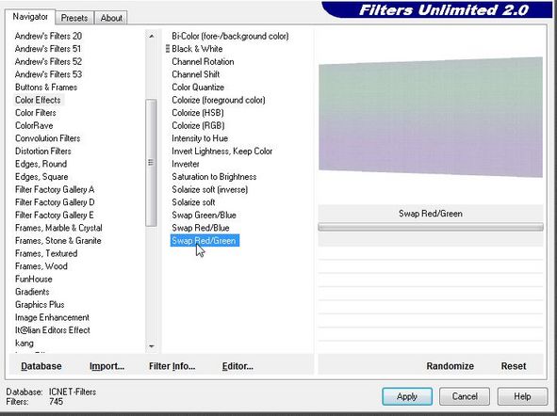Select Colorize (foreground color) filter
The image size is (557, 416).
pos(219,100)
